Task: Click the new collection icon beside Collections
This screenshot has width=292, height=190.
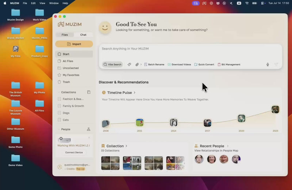Action: [x=89, y=92]
